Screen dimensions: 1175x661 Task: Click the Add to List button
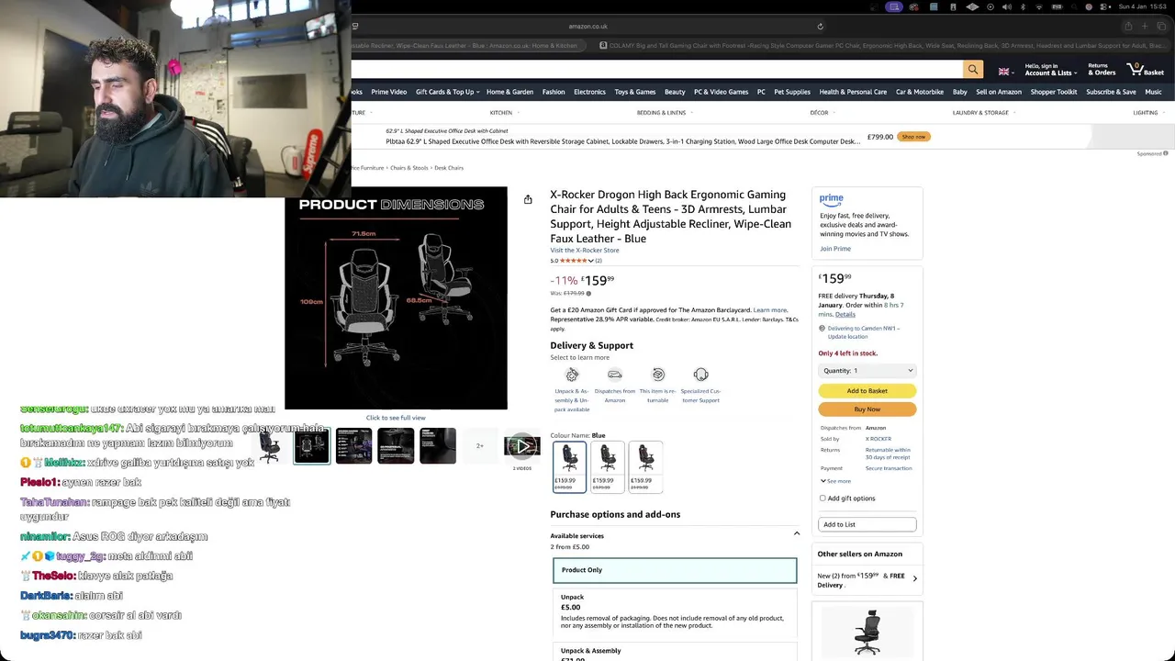pos(867,524)
